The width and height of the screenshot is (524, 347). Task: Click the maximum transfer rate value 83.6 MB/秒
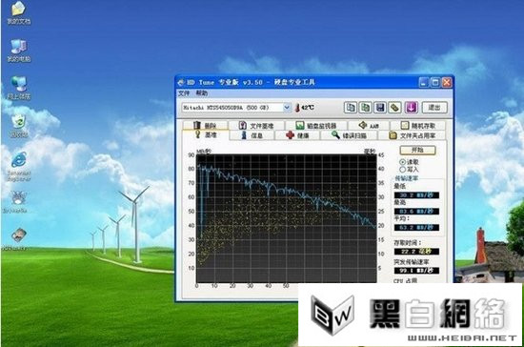coord(416,212)
